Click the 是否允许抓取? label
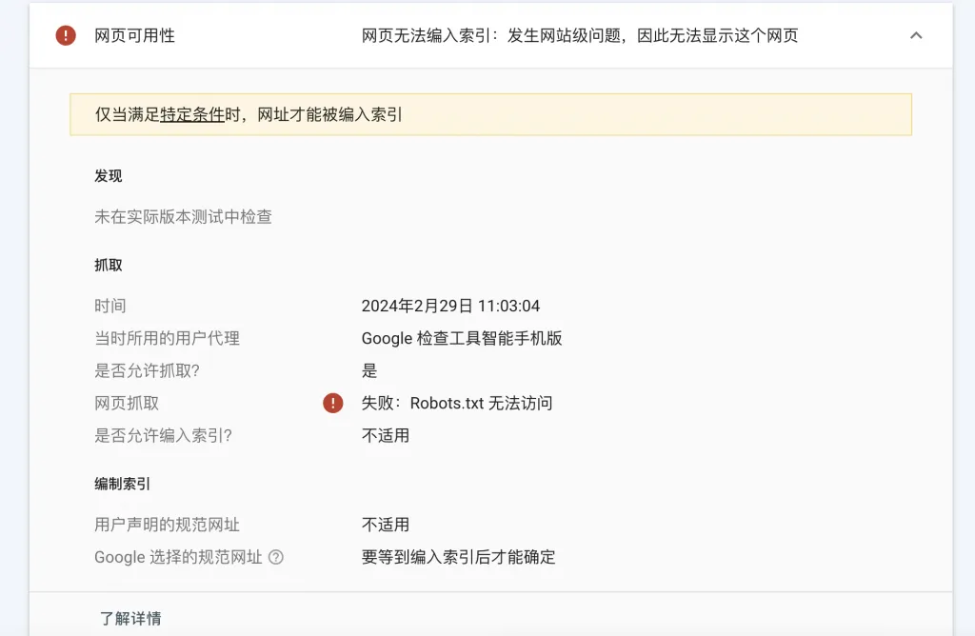 pos(154,370)
